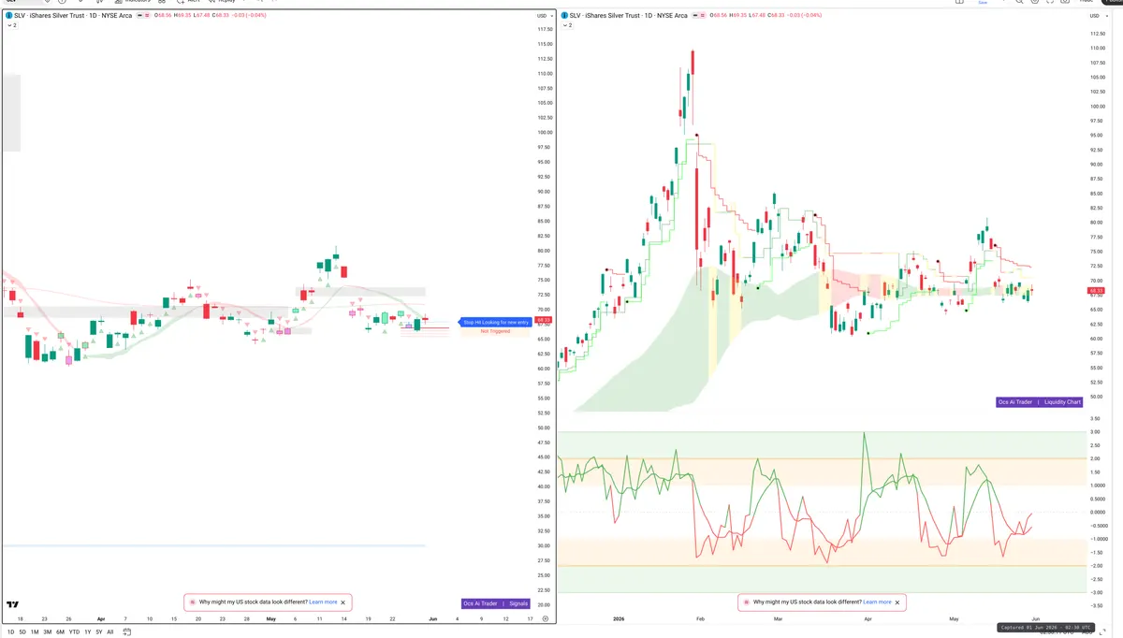The image size is (1123, 638).
Task: Click Ocs Ai Trader Signals badge
Action: [496, 603]
